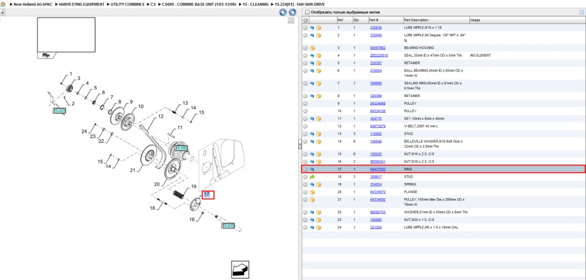586x280 pixels.
Task: Click blue arrow on WASHER 21mm row
Action: click(312, 212)
